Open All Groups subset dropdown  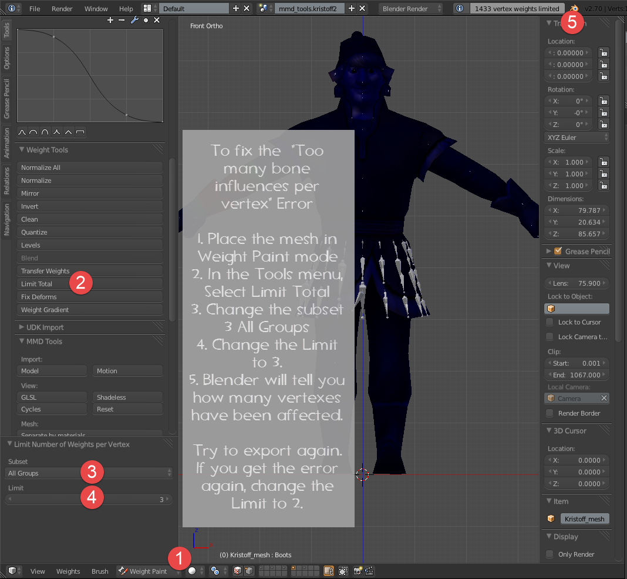89,473
